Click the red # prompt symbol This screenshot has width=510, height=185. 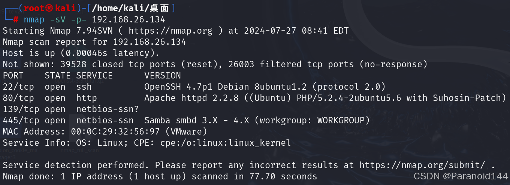(x=16, y=19)
